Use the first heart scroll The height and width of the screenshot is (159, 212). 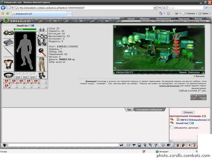tap(7, 82)
